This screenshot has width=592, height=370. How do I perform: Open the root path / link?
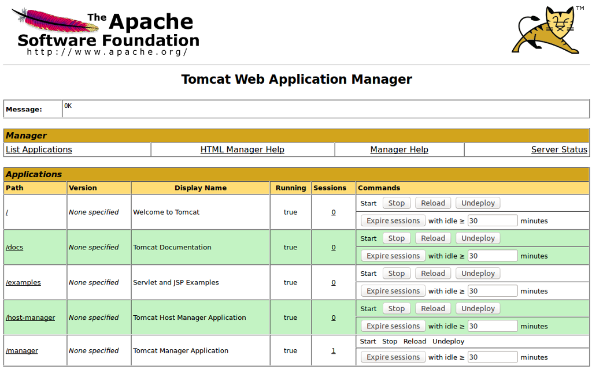click(x=7, y=212)
